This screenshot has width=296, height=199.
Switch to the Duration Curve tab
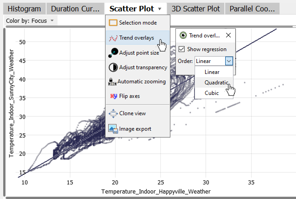pyautogui.click(x=75, y=9)
